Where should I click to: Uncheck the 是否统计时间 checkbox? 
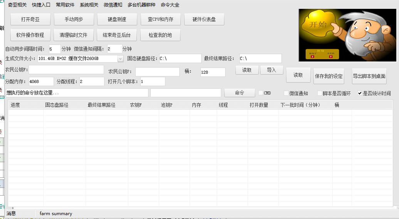(x=360, y=93)
